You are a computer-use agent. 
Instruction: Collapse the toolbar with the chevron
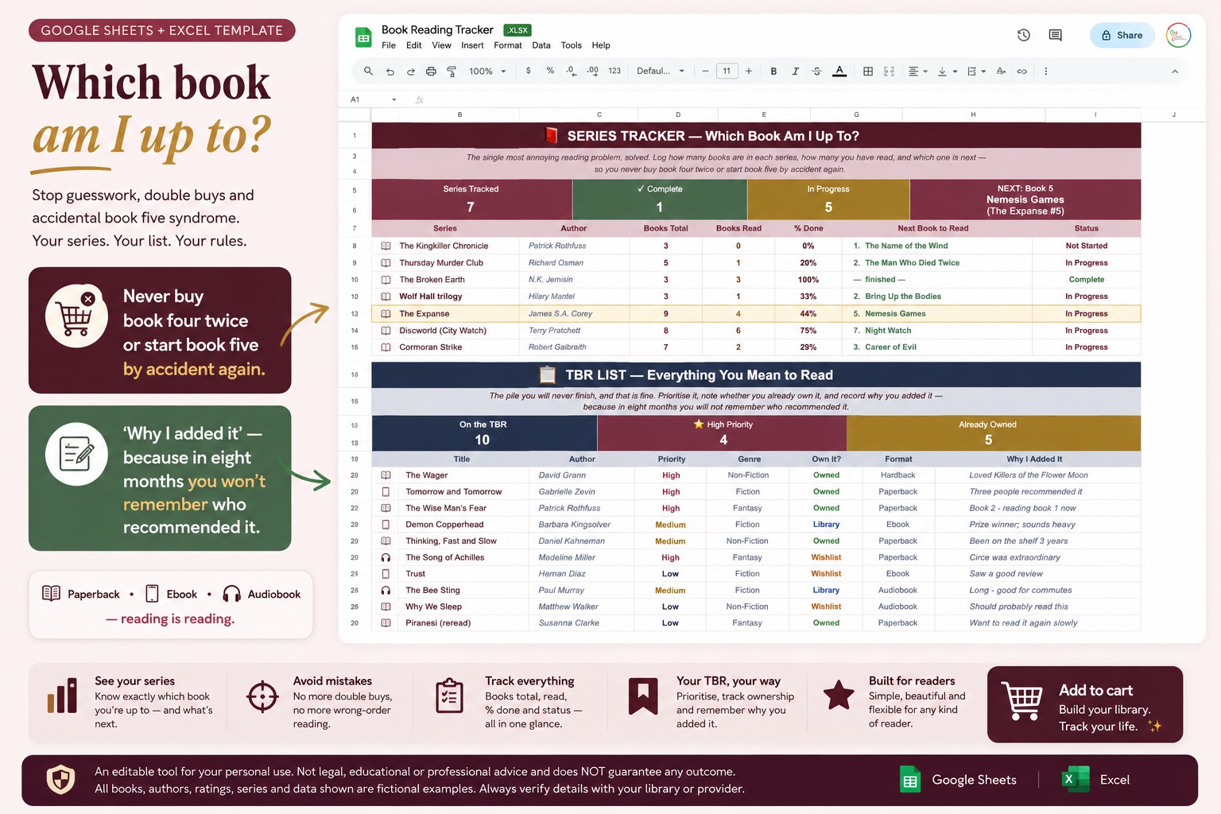1175,72
